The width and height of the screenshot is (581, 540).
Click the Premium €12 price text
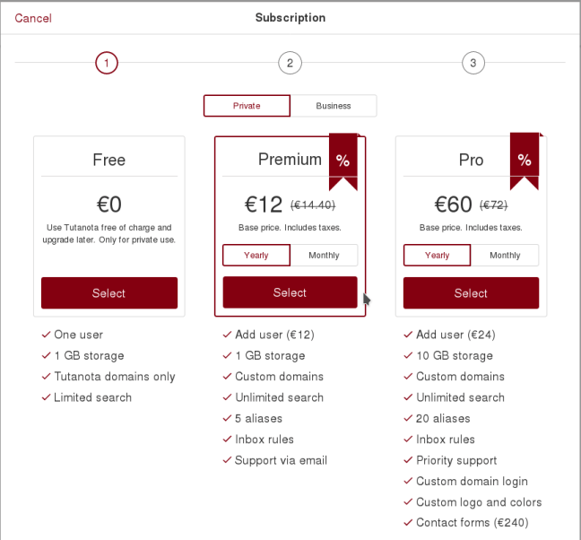(264, 205)
